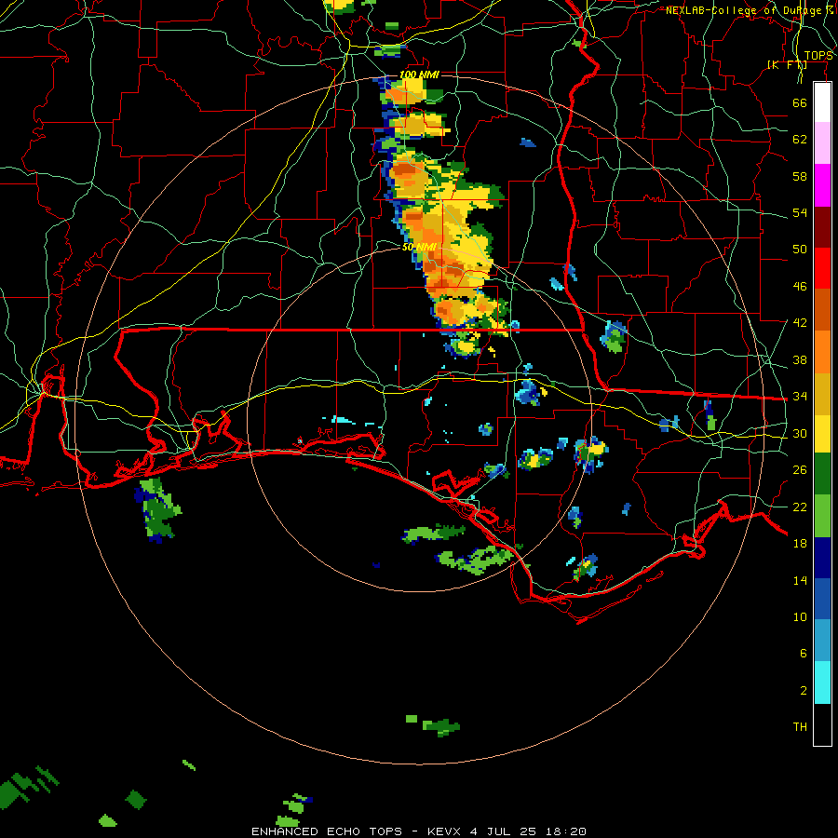Click the legend value 6
This screenshot has height=838, width=838.
[803, 654]
